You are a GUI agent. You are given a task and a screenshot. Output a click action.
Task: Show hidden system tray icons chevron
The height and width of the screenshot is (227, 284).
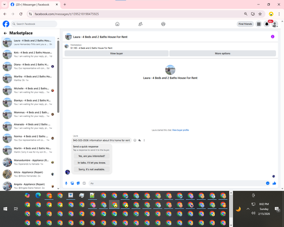tap(248, 209)
